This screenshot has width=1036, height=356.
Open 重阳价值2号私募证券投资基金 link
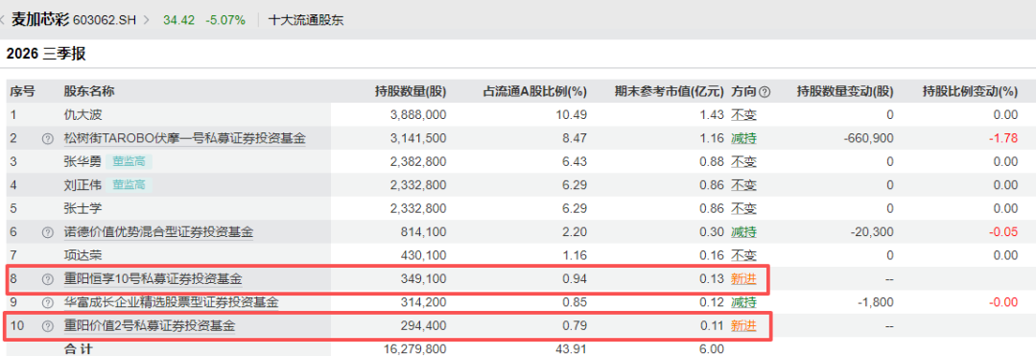[150, 325]
